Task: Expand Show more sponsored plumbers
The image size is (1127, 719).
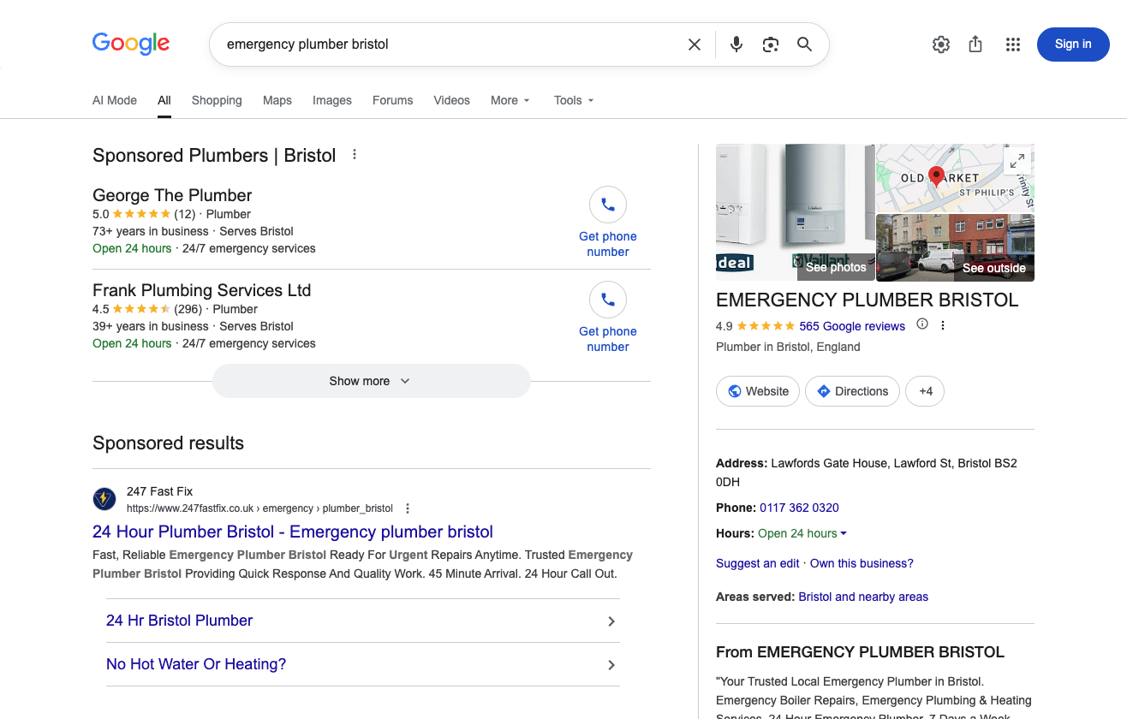Action: (x=371, y=381)
